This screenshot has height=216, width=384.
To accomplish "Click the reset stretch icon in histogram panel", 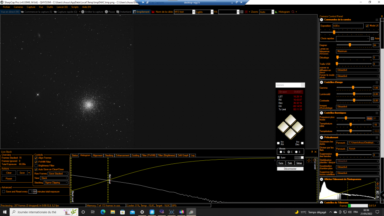I will (x=377, y=188).
